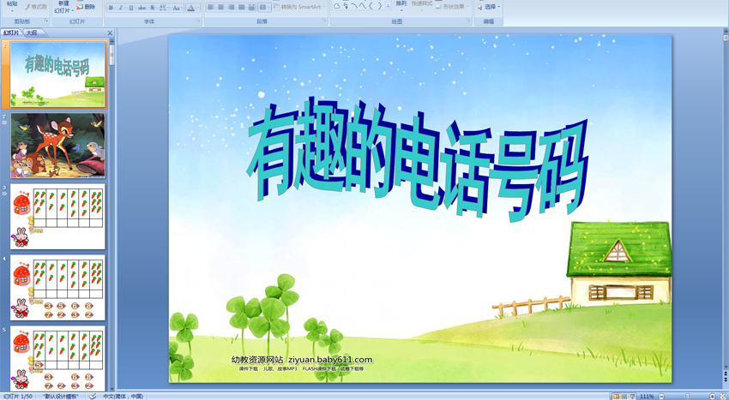Click the Format Painter (格式刷) icon
Viewport: 729px width, 400px height.
(36, 7)
